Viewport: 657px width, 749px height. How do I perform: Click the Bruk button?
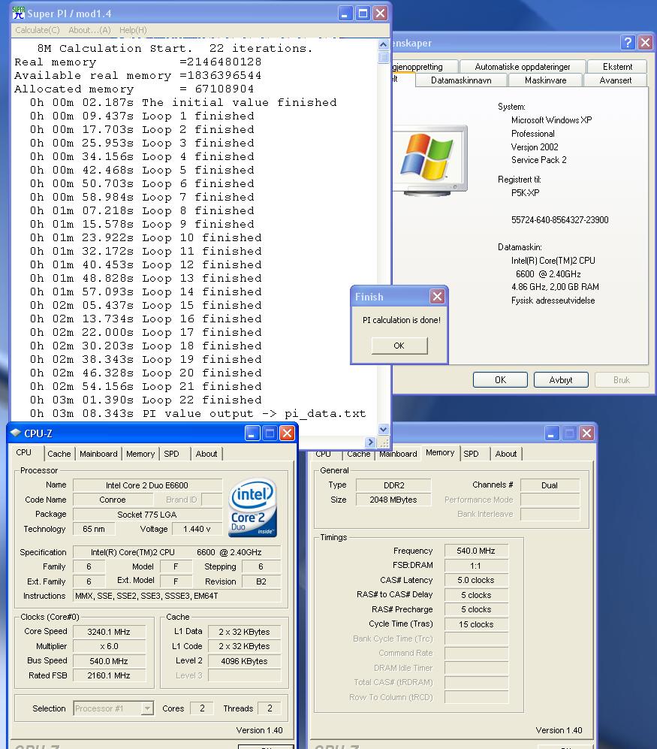622,379
